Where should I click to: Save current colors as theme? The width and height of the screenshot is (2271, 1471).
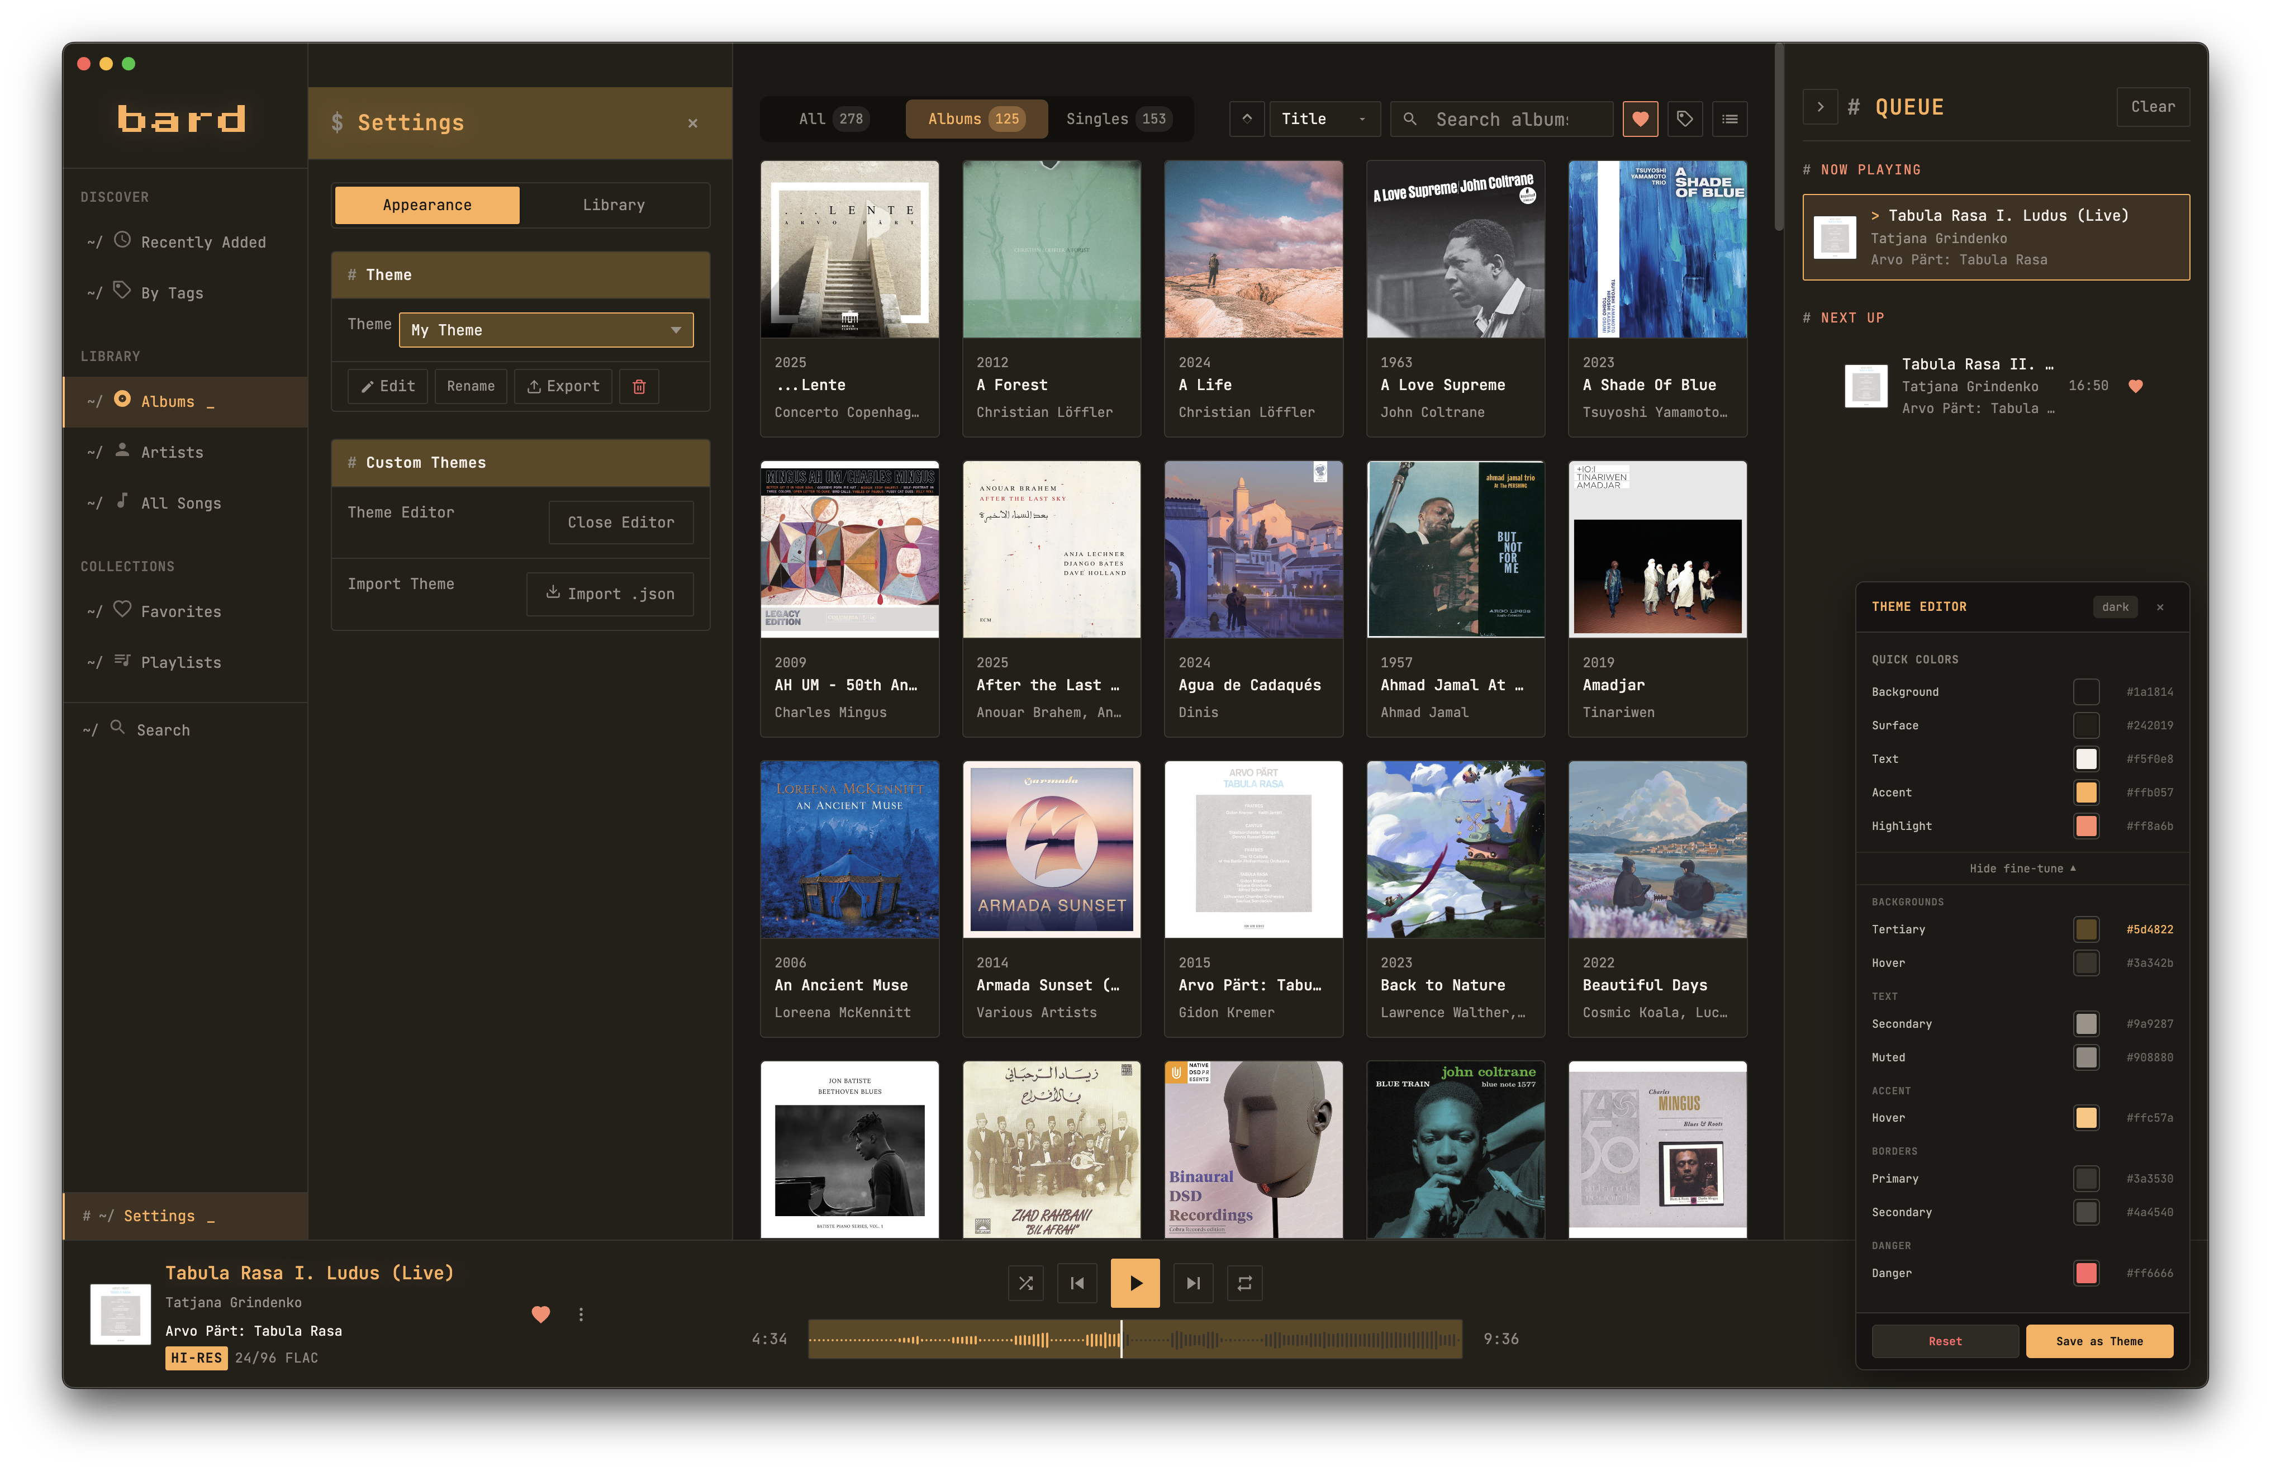click(x=2099, y=1340)
